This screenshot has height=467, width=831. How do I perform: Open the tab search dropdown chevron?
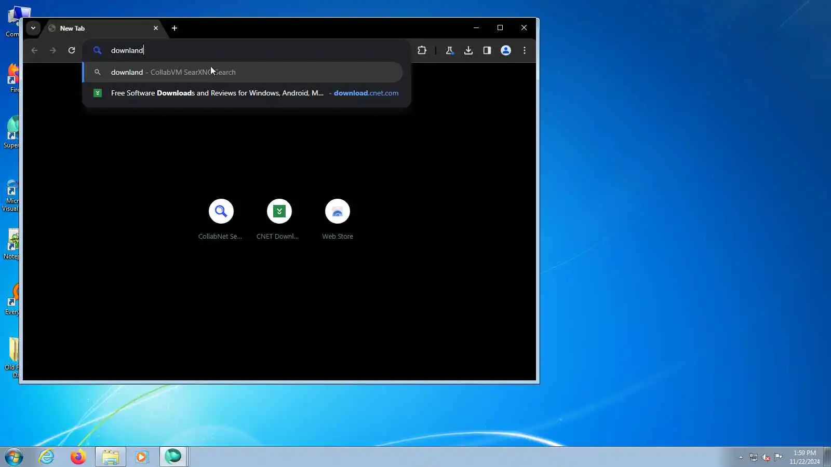pos(33,28)
